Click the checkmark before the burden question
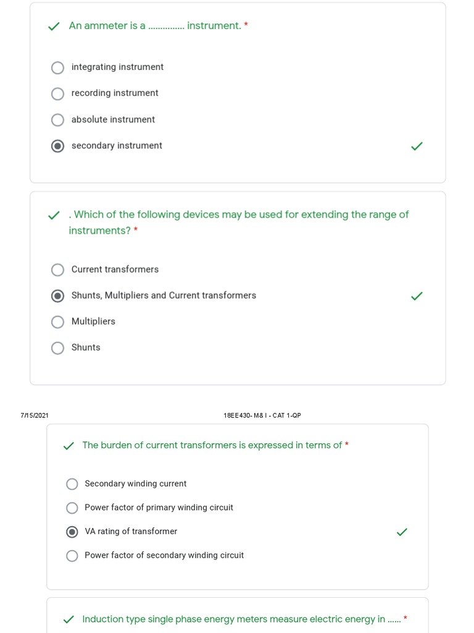This screenshot has height=633, width=474. [69, 446]
